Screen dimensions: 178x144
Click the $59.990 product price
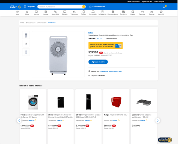pyautogui.click(x=93, y=52)
